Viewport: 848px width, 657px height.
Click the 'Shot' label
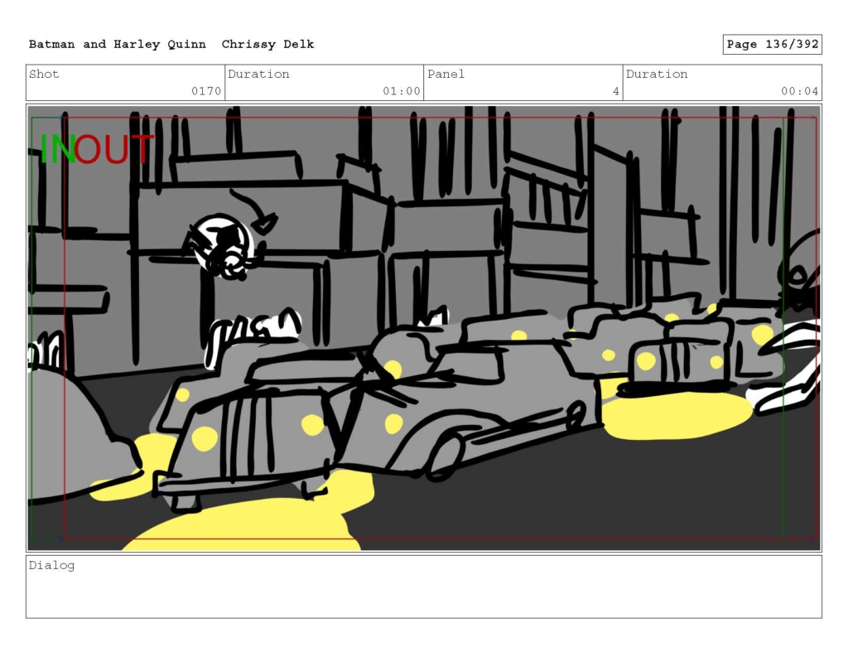click(x=44, y=74)
